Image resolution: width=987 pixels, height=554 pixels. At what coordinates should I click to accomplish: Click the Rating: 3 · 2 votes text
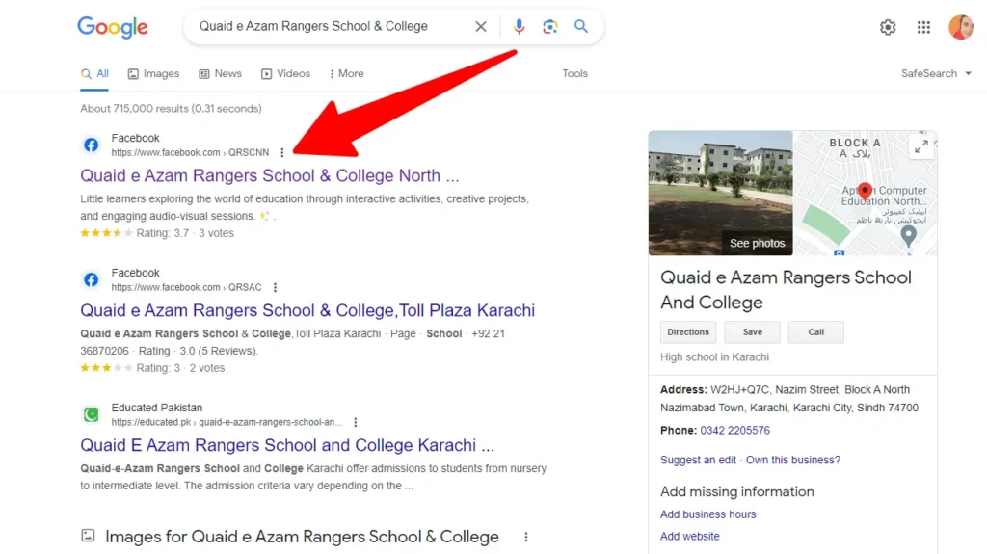click(180, 368)
